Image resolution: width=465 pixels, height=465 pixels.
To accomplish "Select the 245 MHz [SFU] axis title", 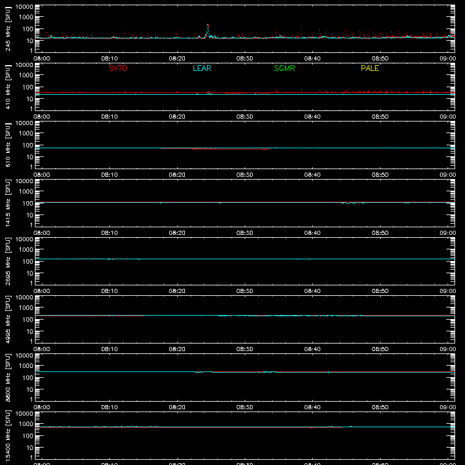I will [8, 28].
